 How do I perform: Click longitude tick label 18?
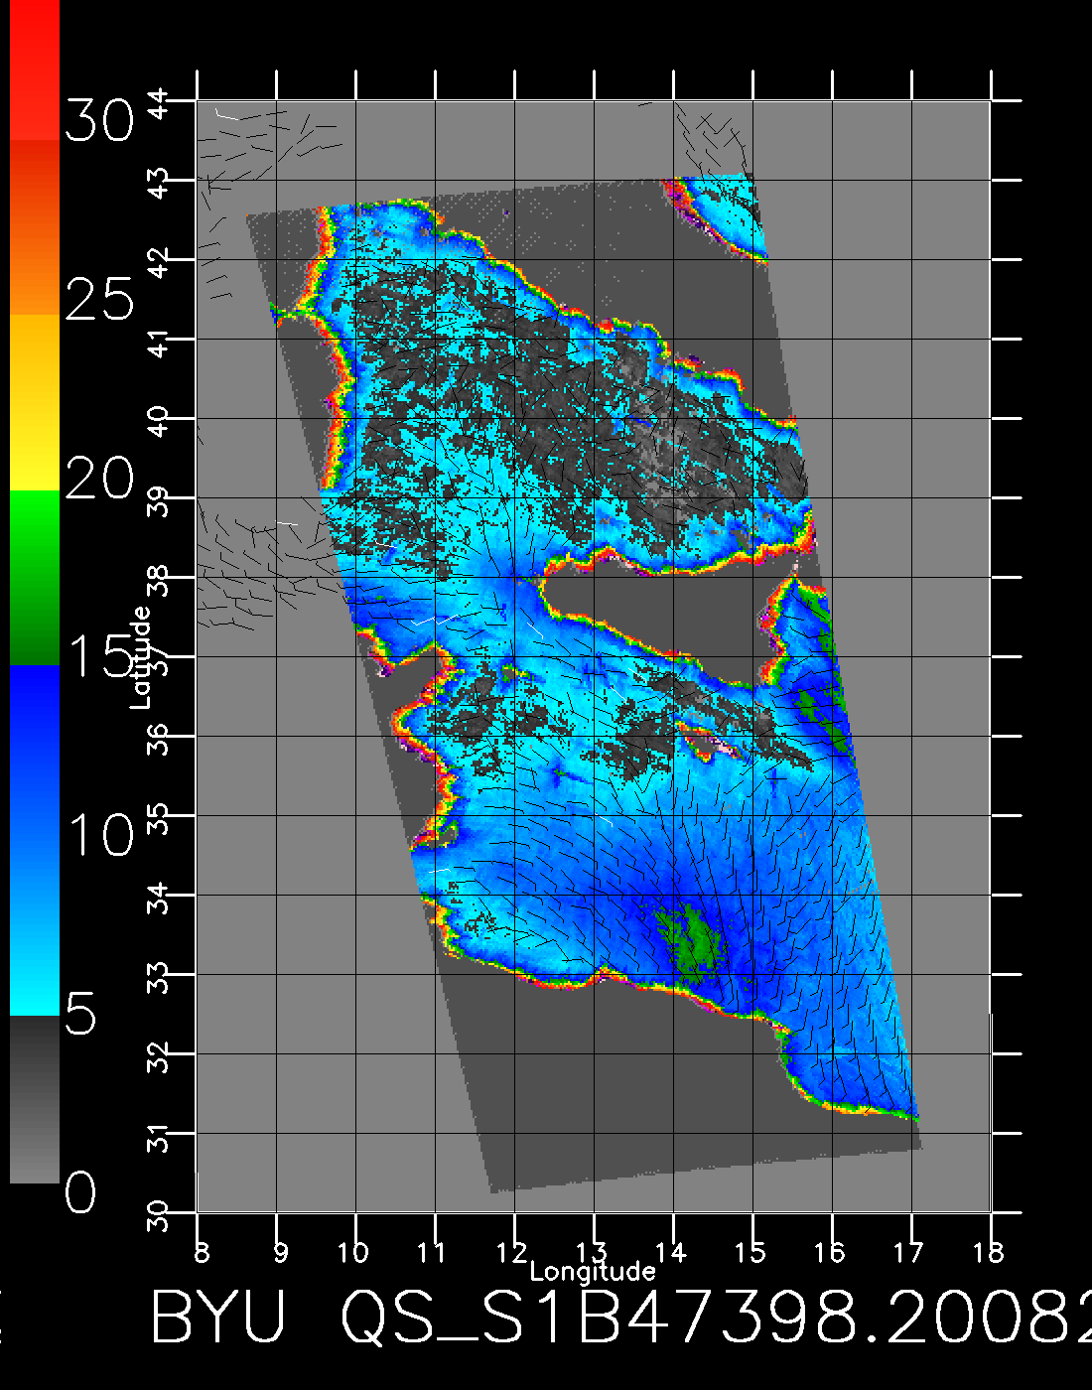tap(988, 1251)
